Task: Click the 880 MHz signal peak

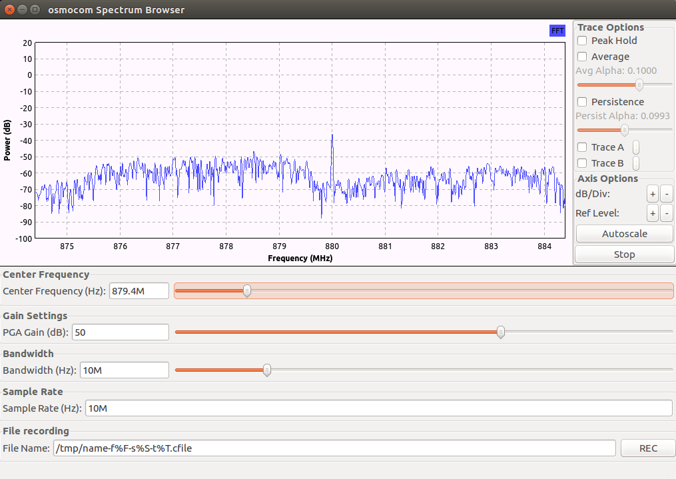Action: (x=332, y=136)
